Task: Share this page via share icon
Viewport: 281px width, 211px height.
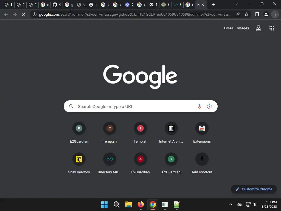Action: 238,14
